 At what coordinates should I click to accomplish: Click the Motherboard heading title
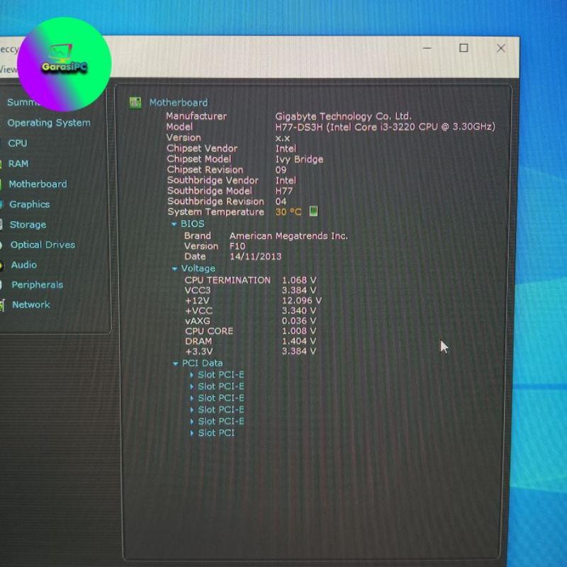[179, 103]
